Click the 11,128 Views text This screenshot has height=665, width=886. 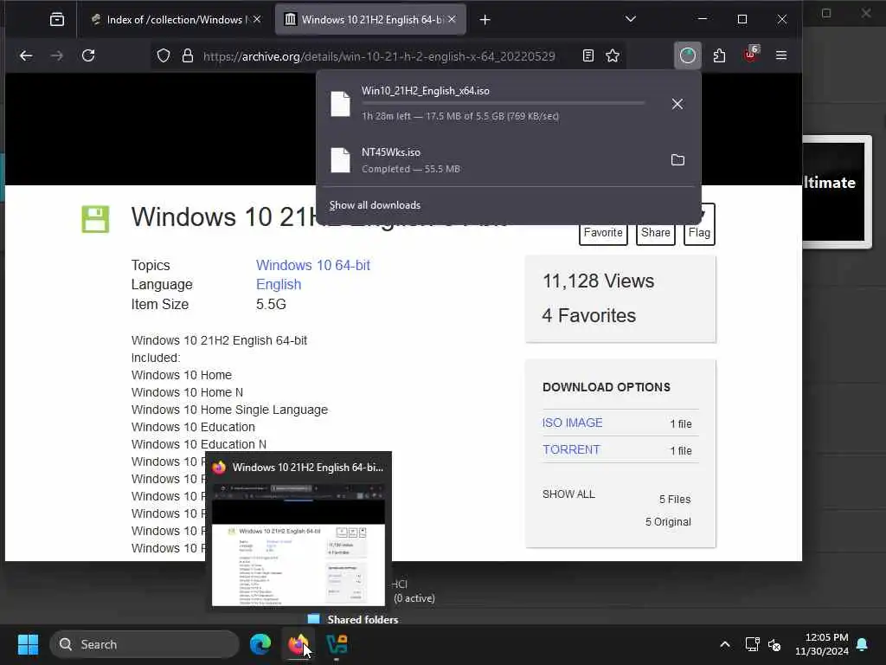(599, 281)
